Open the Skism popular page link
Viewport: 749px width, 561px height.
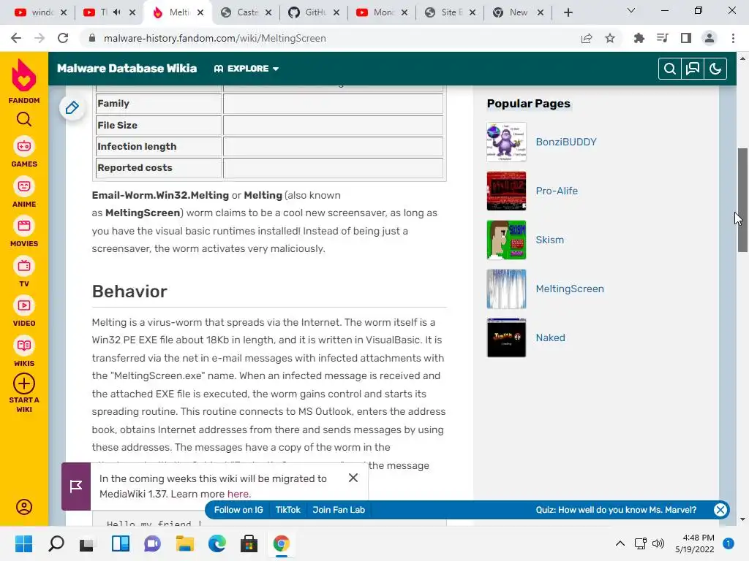pyautogui.click(x=549, y=240)
